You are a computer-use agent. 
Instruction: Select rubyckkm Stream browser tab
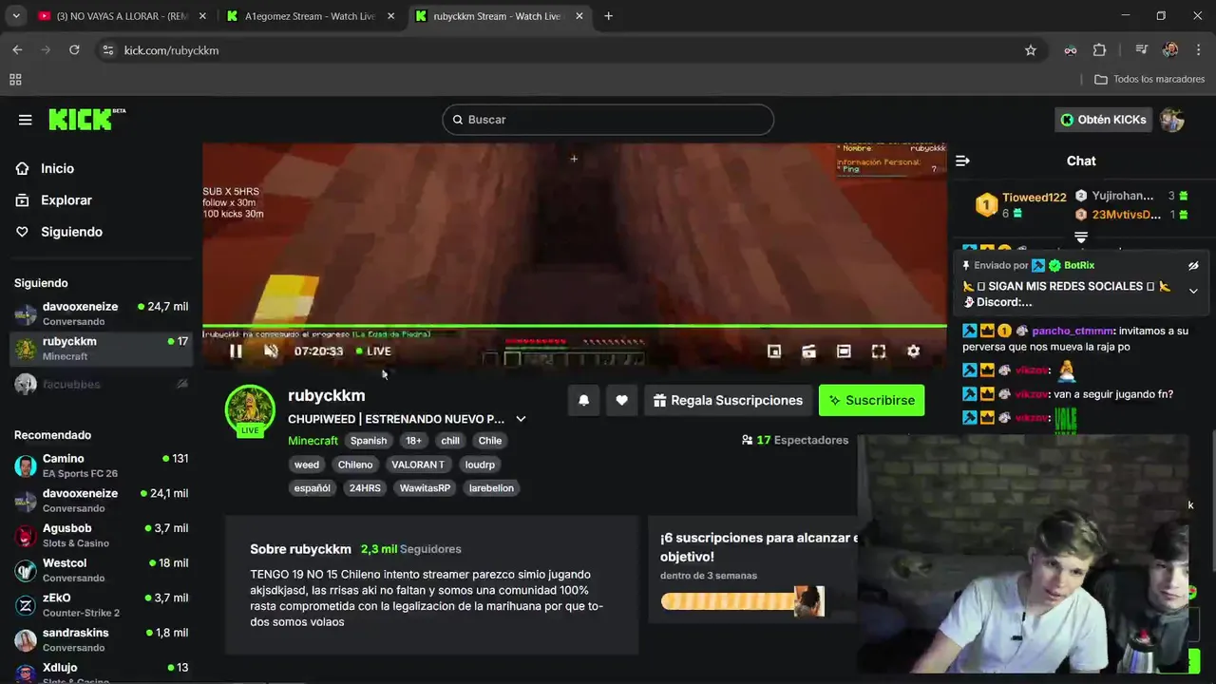click(498, 16)
